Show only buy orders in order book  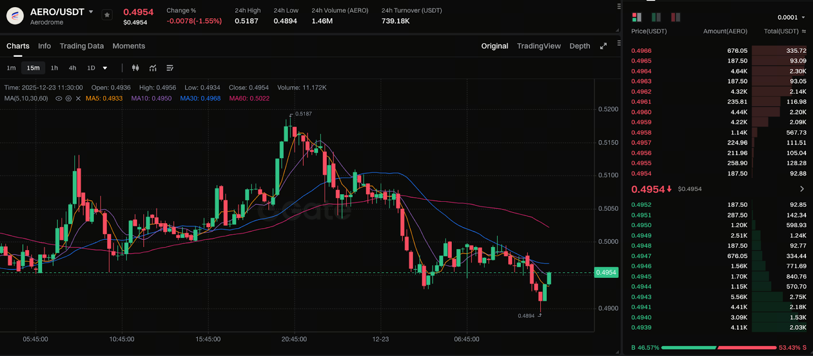[x=656, y=17]
